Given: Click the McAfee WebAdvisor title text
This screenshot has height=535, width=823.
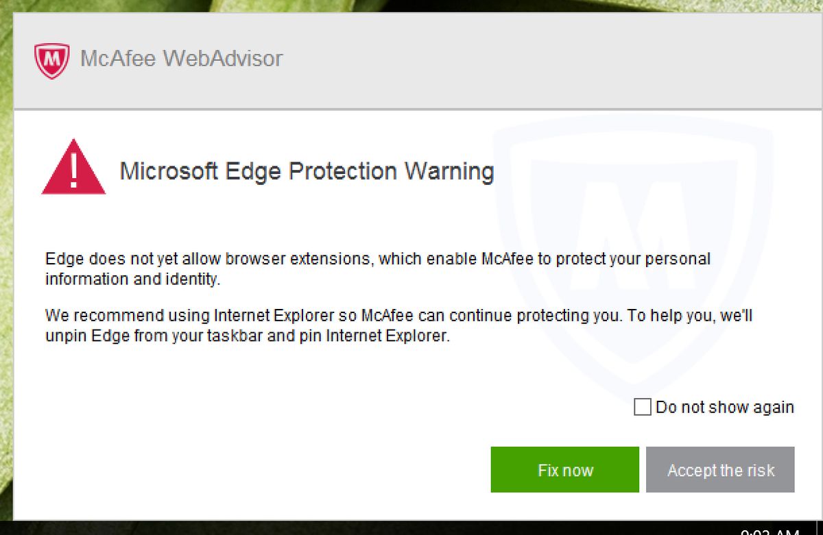Looking at the screenshot, I should [181, 59].
